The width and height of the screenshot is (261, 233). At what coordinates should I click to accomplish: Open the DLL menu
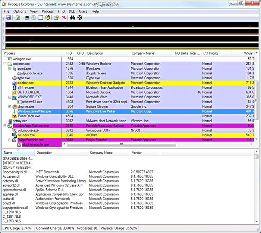(72, 11)
